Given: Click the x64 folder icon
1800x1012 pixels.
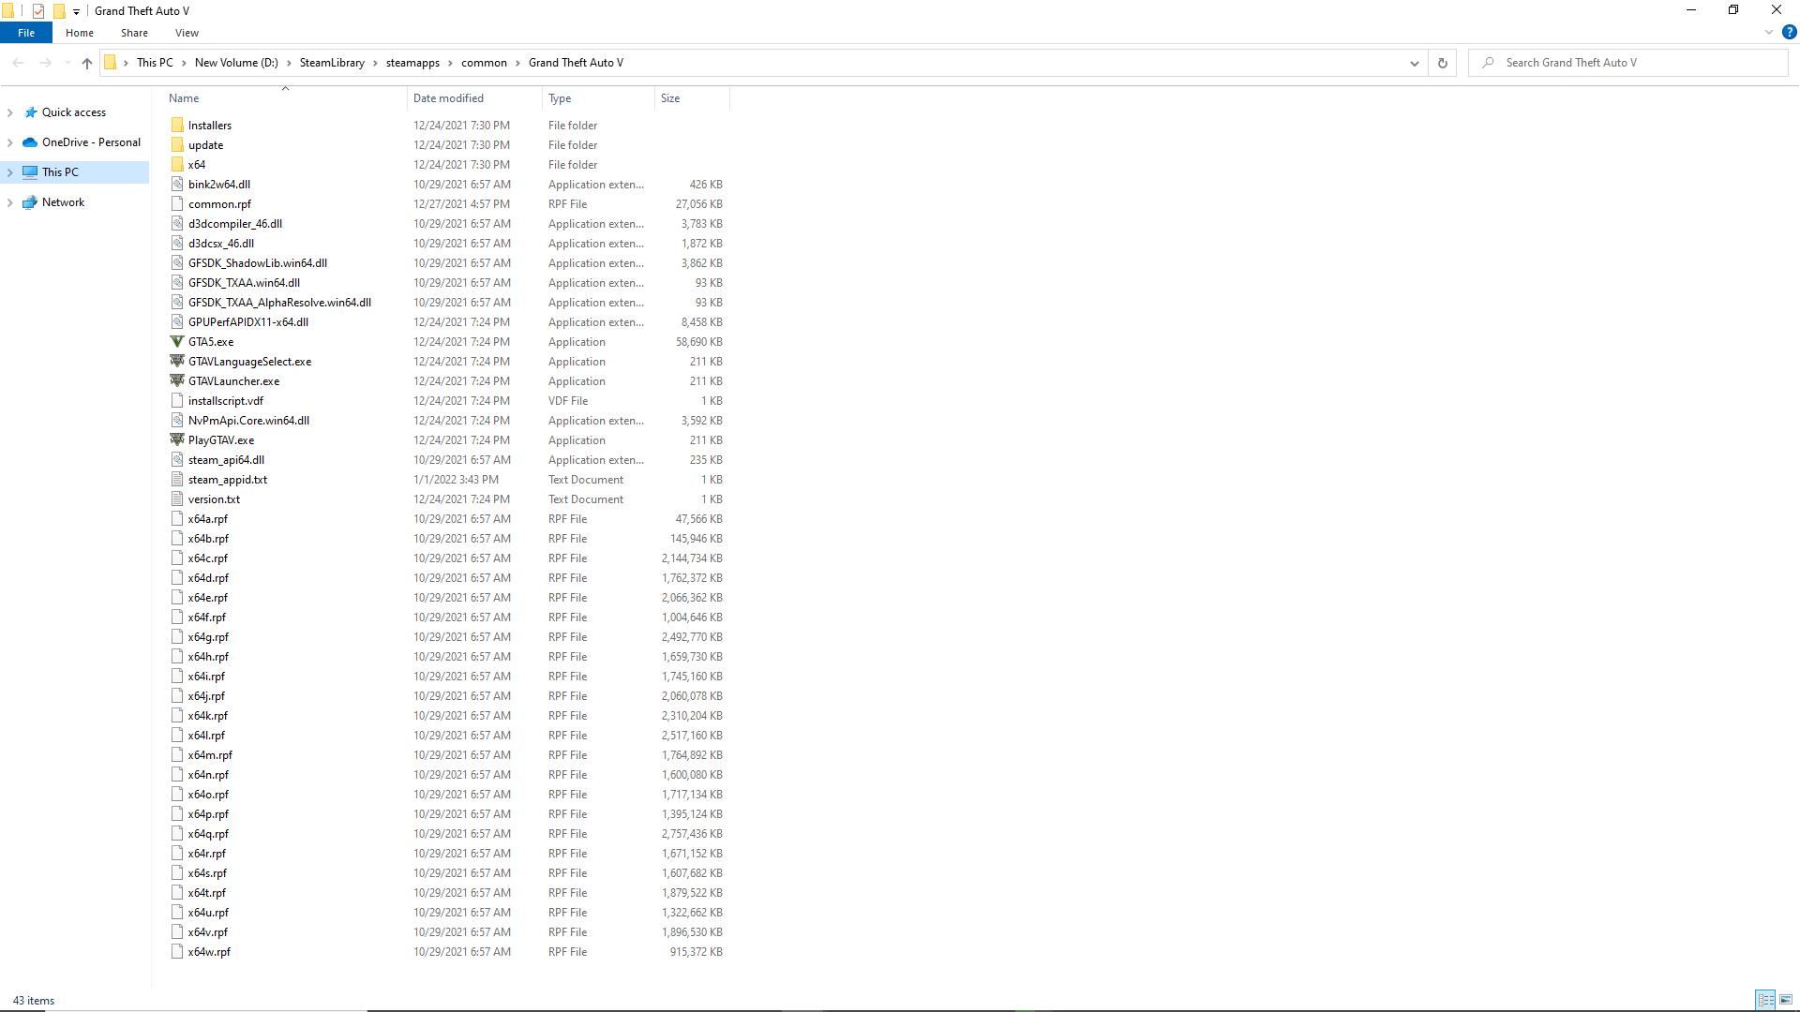Looking at the screenshot, I should tap(177, 165).
